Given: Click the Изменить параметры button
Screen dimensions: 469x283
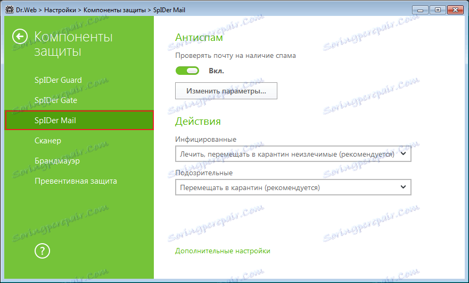Looking at the screenshot, I should click(x=226, y=91).
